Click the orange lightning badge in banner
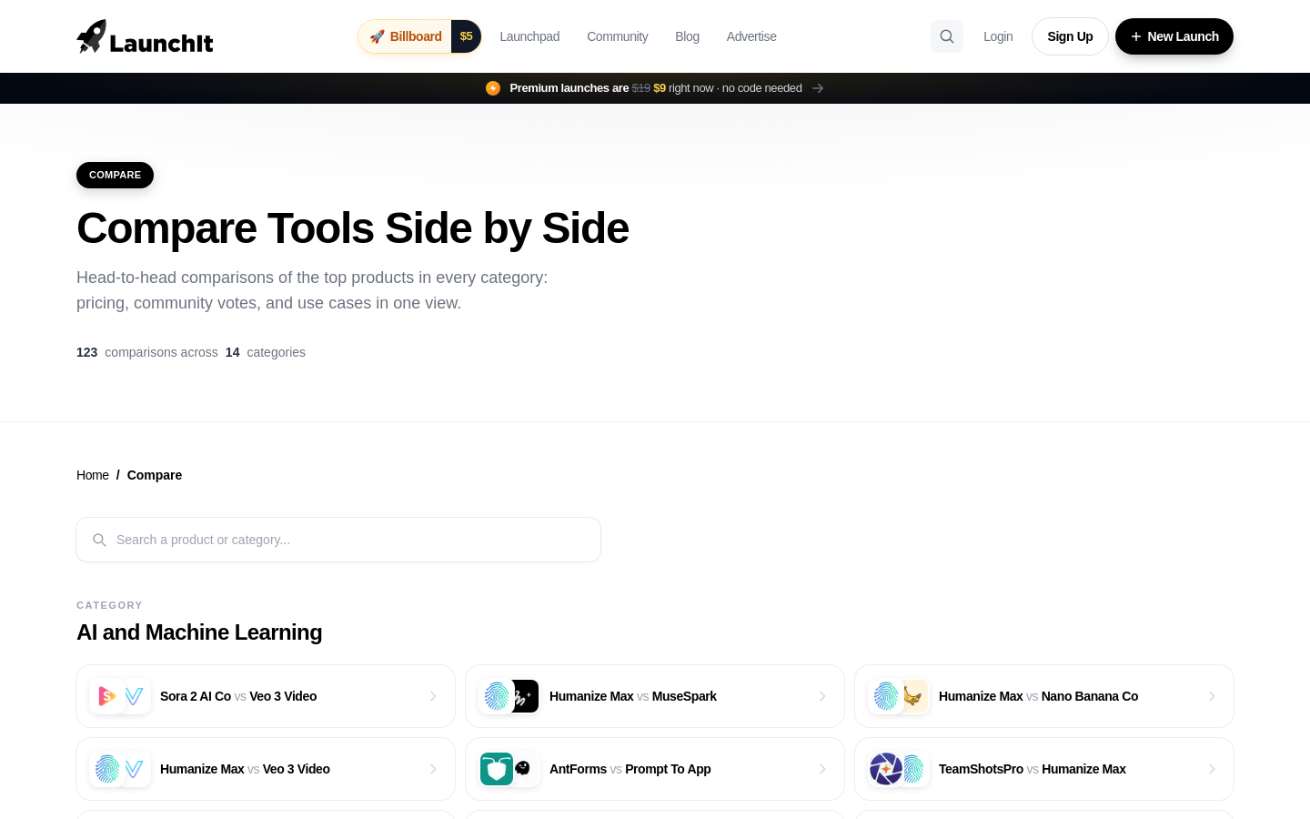The height and width of the screenshot is (819, 1310). pos(493,88)
